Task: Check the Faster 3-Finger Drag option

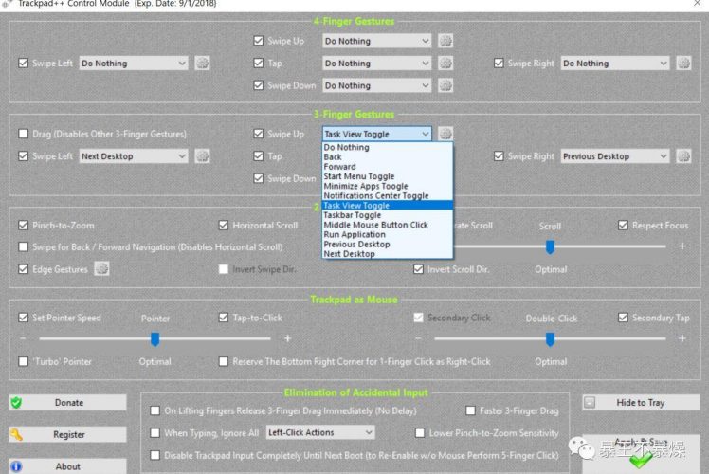Action: 471,410
